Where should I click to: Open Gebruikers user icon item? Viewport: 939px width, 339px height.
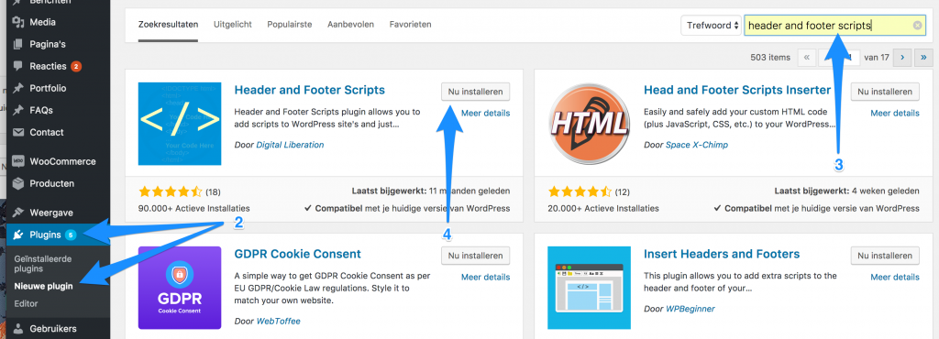point(18,328)
